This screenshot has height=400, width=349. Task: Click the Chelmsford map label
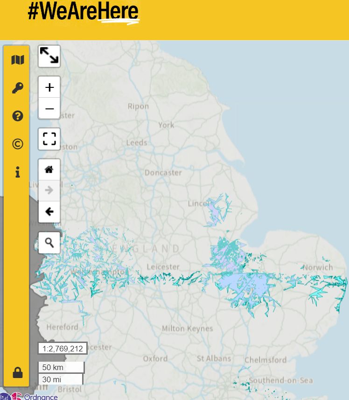[265, 360]
